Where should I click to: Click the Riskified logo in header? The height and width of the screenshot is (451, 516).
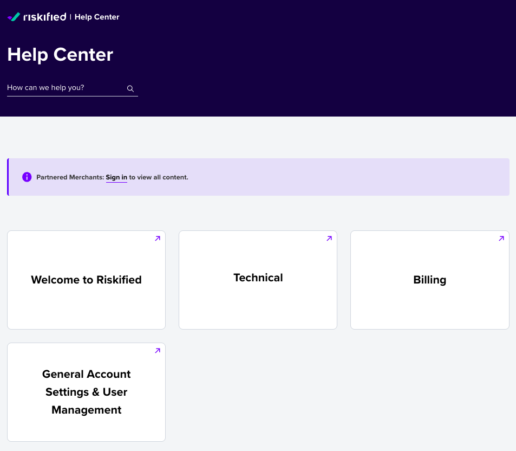[x=37, y=17]
